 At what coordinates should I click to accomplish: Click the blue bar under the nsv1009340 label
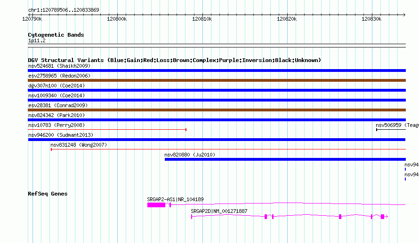(217, 100)
